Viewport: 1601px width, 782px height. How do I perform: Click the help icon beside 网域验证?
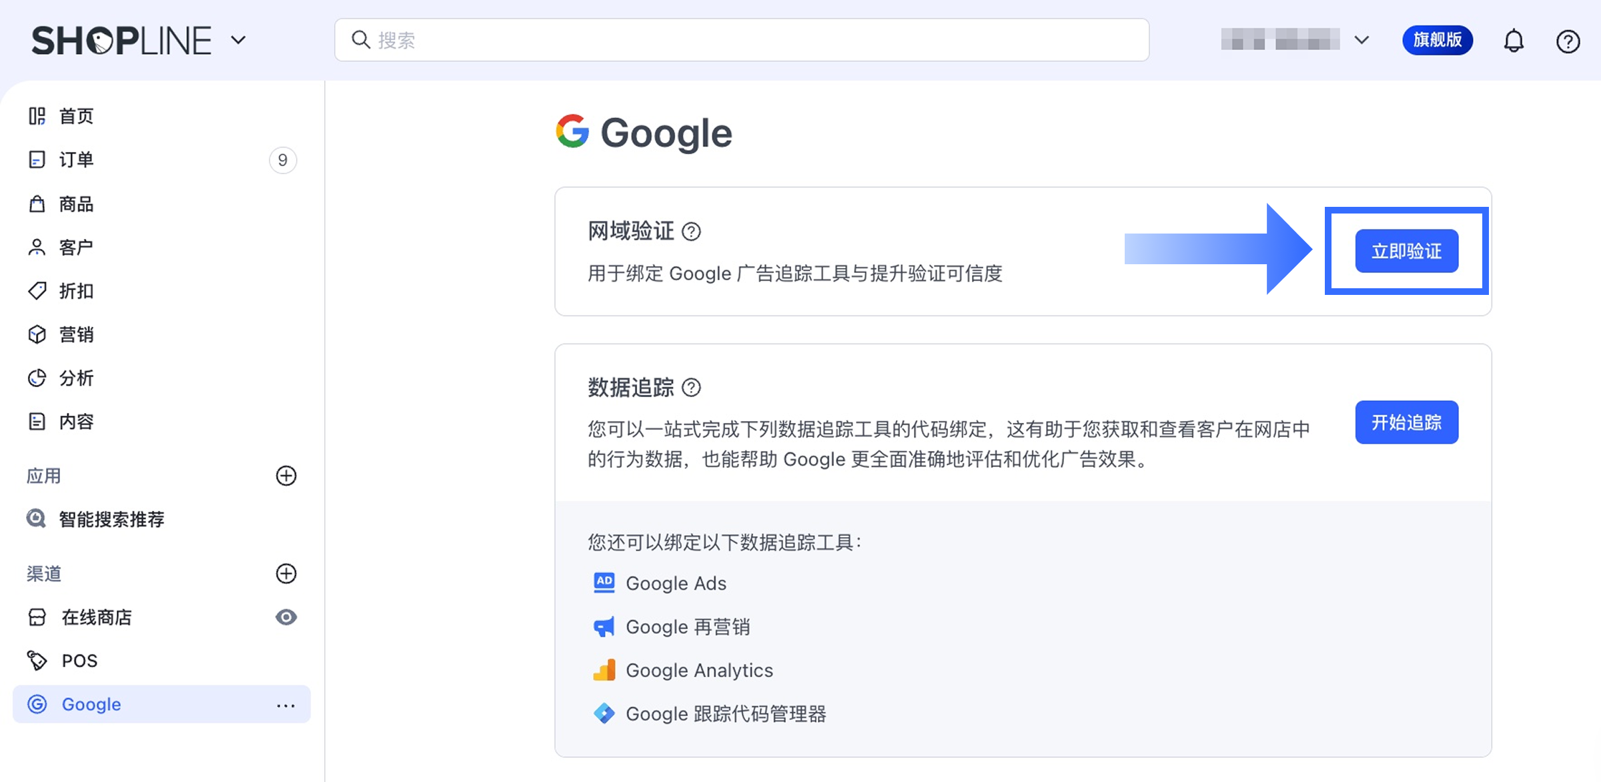pyautogui.click(x=692, y=232)
